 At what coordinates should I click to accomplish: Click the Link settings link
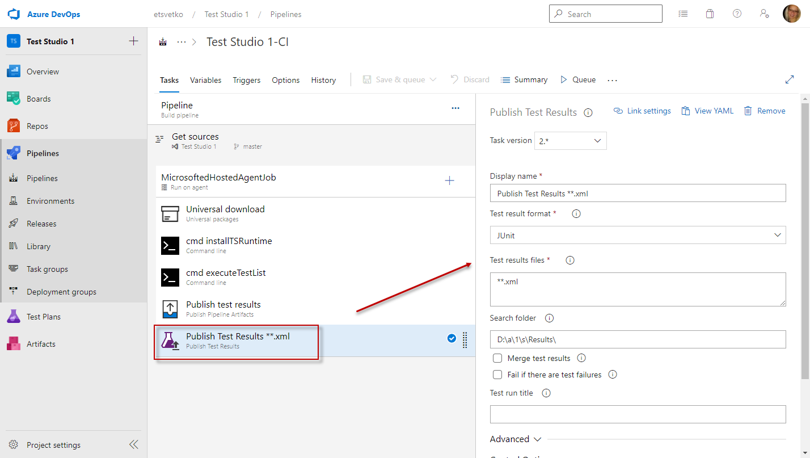tap(642, 111)
